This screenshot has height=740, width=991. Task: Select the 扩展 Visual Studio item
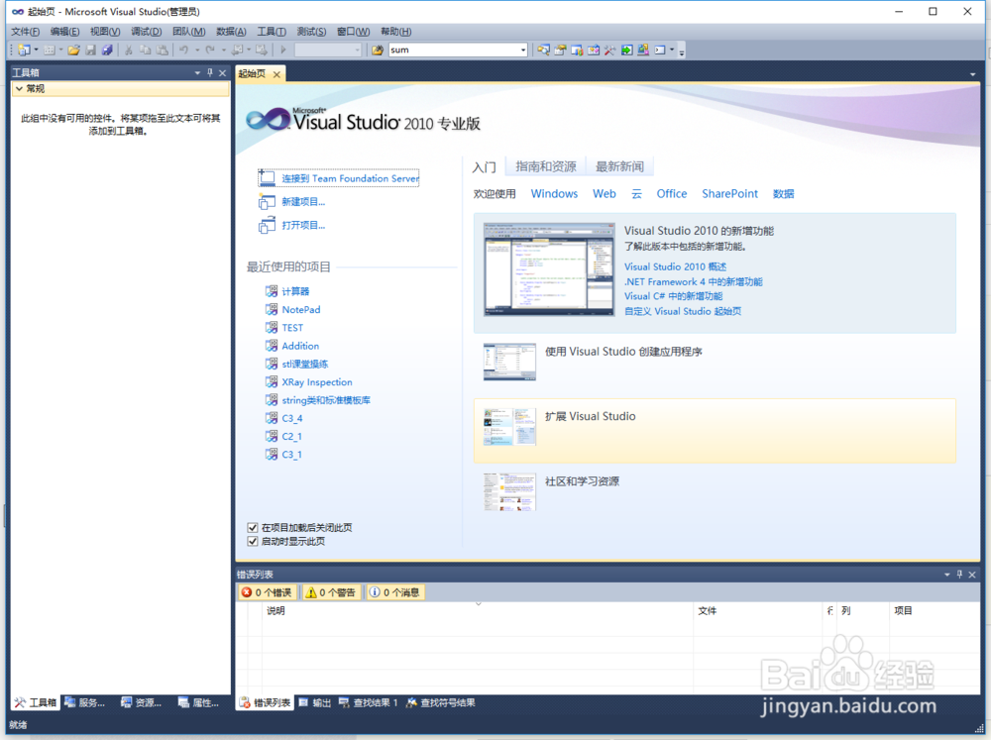(x=715, y=431)
